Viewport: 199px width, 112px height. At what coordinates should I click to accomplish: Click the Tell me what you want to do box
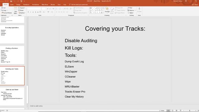(78, 5)
